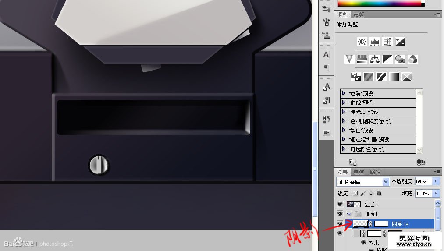The width and height of the screenshot is (444, 251).
Task: Open the Paragraph panel icon
Action: coord(326,67)
